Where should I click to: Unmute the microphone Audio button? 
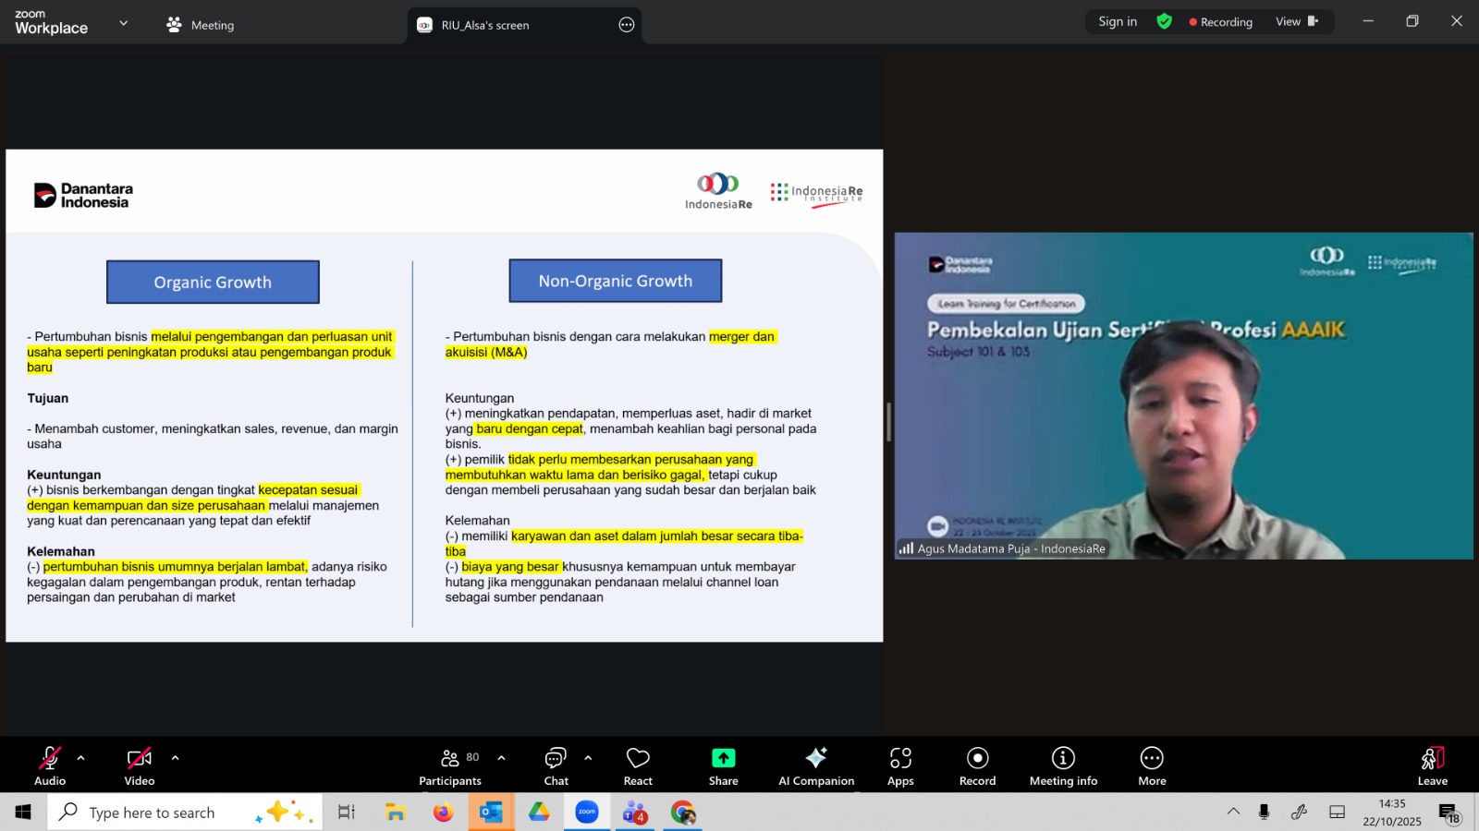point(50,766)
